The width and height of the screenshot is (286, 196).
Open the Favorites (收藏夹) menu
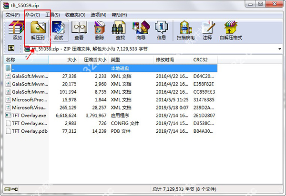tap(75, 15)
